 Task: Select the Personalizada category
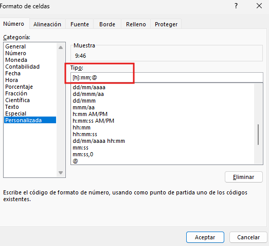point(30,120)
